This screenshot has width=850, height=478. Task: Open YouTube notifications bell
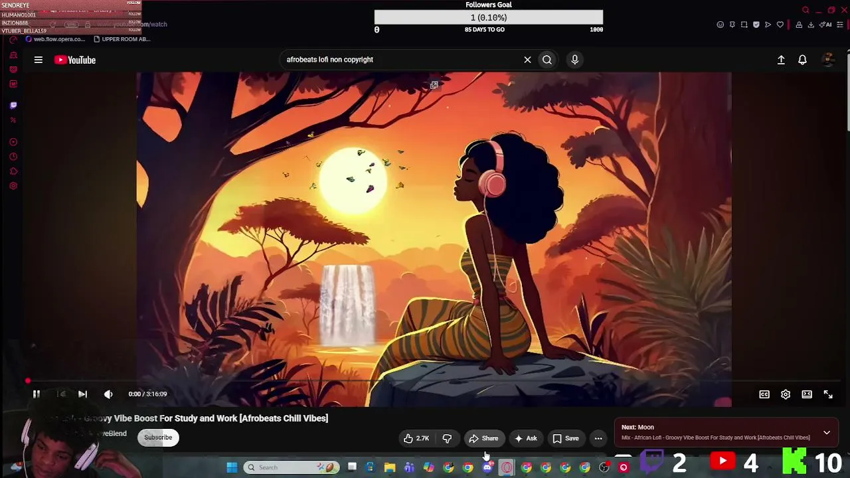pyautogui.click(x=802, y=60)
